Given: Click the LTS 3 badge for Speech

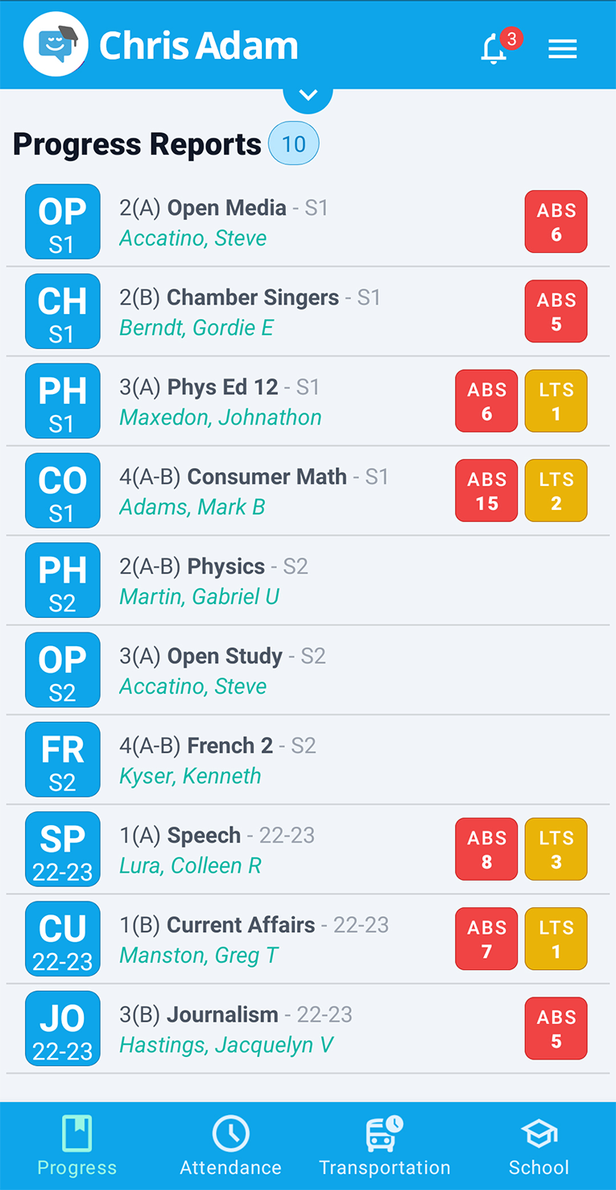Looking at the screenshot, I should [556, 849].
